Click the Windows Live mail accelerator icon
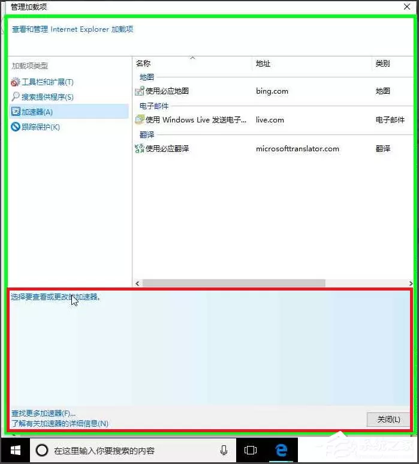This screenshot has width=419, height=464. (x=140, y=119)
